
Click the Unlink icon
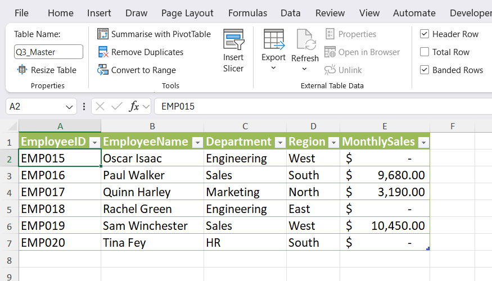click(x=329, y=70)
